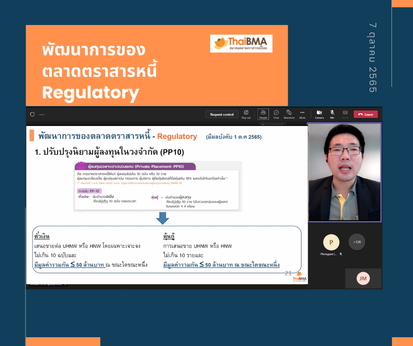Open the Reactions menu

pos(289,114)
